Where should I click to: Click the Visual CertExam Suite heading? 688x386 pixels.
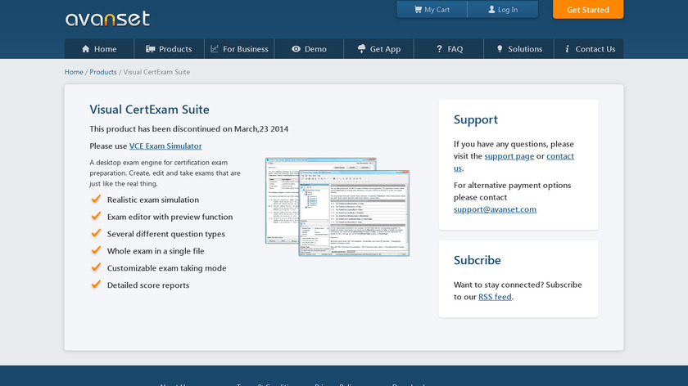coord(149,109)
